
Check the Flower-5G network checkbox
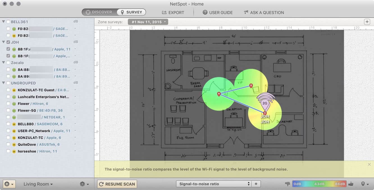point(8,111)
